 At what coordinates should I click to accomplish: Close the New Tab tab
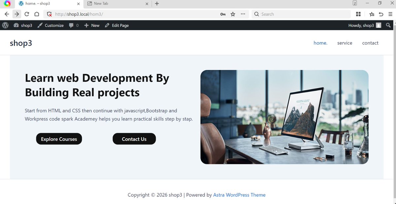pos(147,4)
